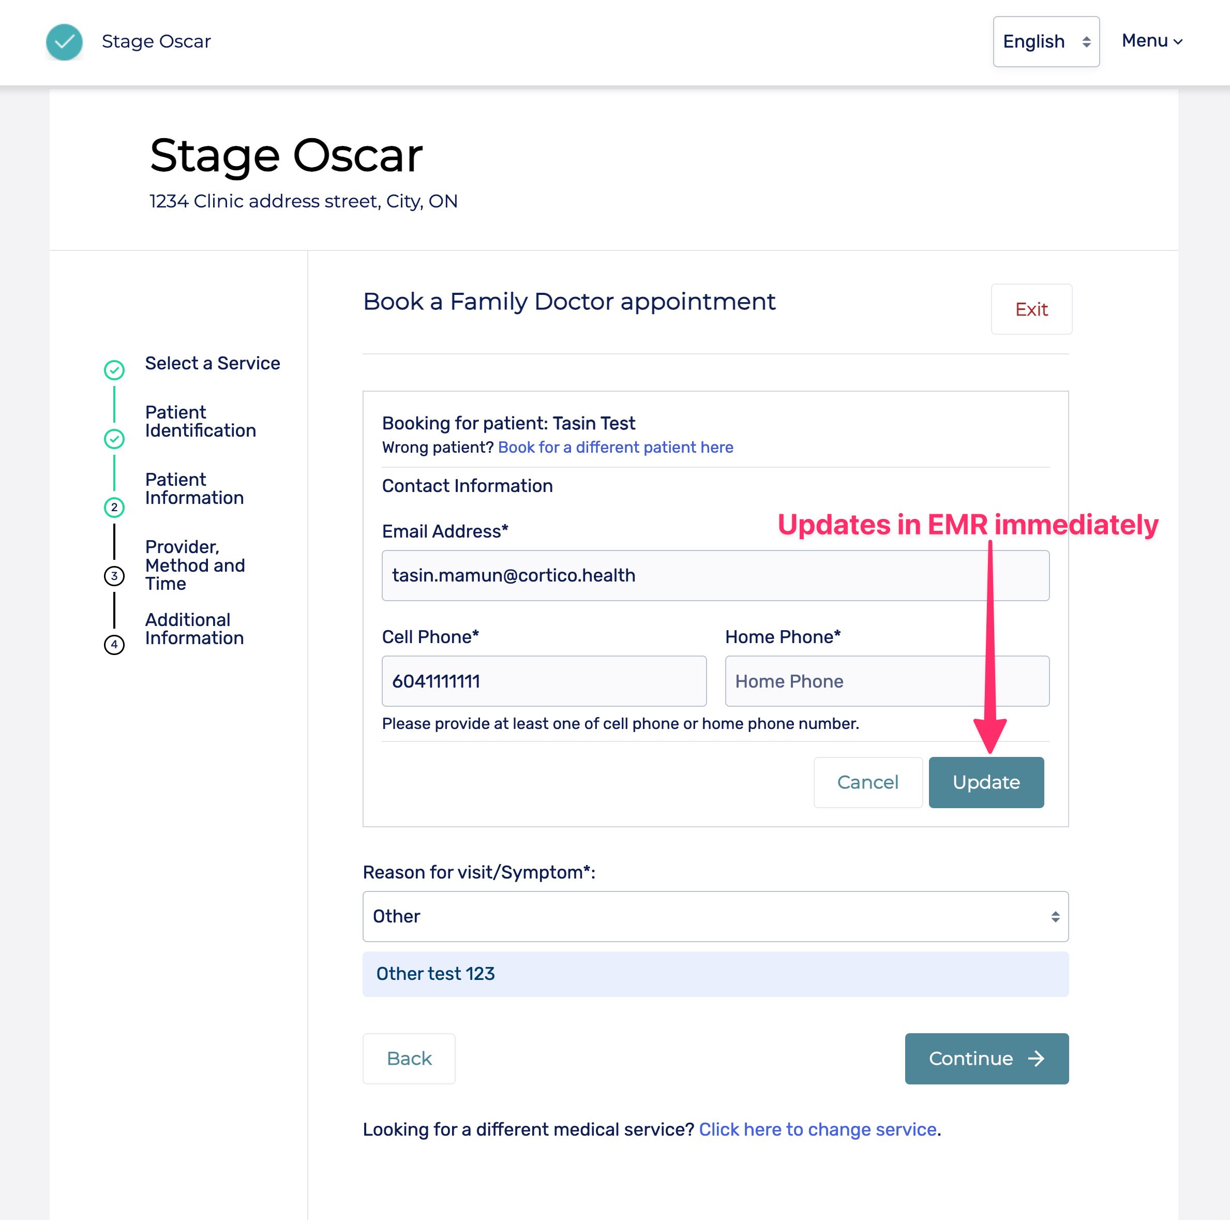1230x1220 pixels.
Task: Click the Patient Identification checkmark step icon
Action: [x=114, y=439]
